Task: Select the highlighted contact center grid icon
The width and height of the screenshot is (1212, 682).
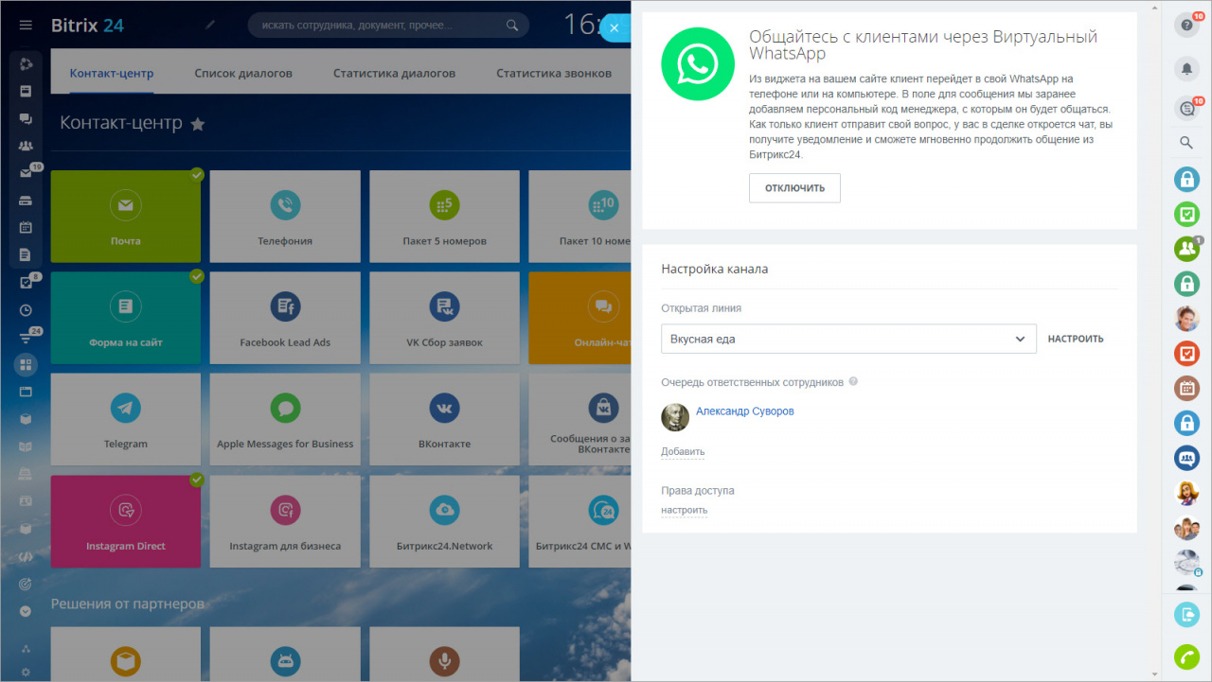Action: click(x=26, y=364)
